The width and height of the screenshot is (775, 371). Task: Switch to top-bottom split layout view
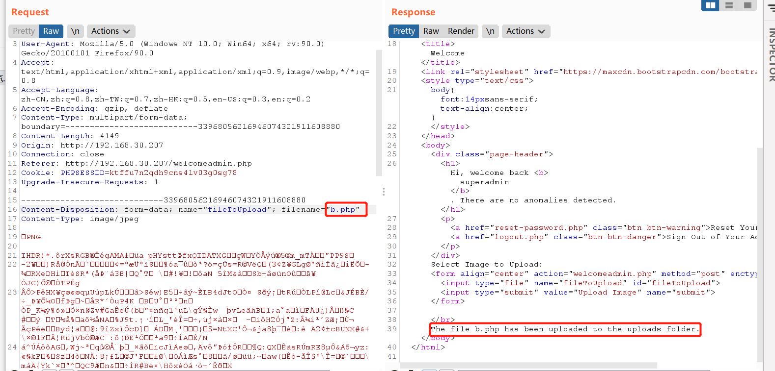(x=729, y=5)
